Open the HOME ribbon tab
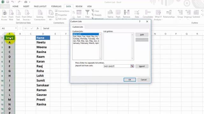This screenshot has height=114, width=204. (15, 6)
